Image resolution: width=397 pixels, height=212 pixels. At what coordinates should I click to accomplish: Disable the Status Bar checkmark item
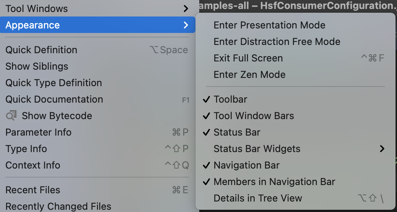pos(296,132)
